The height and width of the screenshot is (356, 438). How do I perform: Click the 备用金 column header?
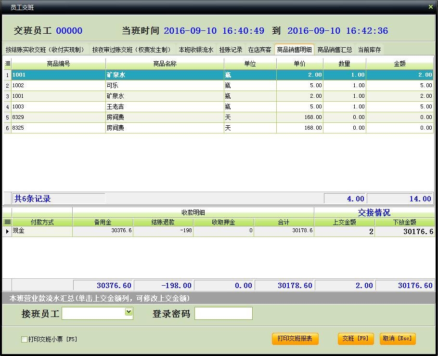coord(103,222)
